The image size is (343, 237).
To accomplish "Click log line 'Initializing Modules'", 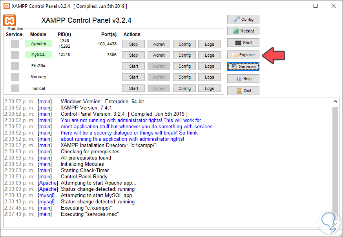I will [x=82, y=164].
